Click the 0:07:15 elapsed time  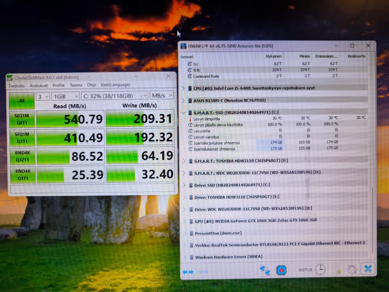[306, 270]
